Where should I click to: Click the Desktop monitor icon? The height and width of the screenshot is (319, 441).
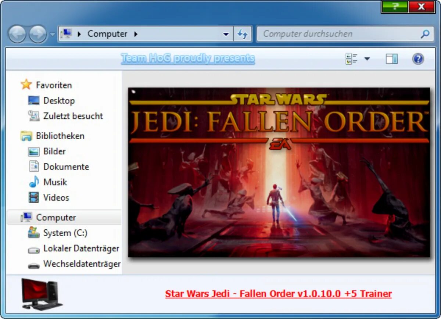pos(34,100)
